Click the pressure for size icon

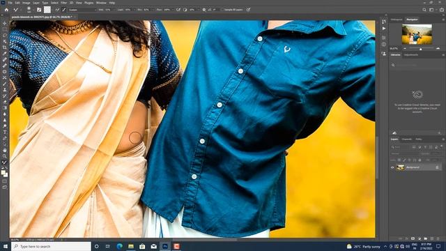(248, 10)
